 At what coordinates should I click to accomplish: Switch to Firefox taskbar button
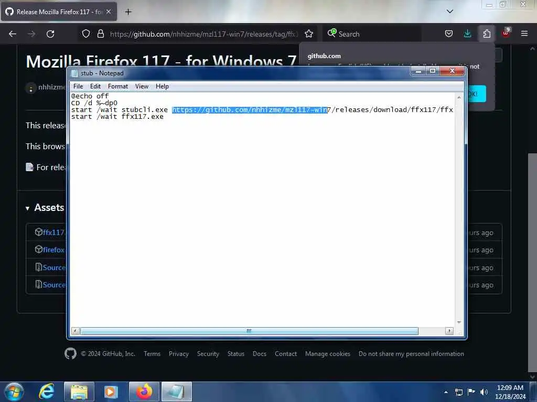point(144,392)
